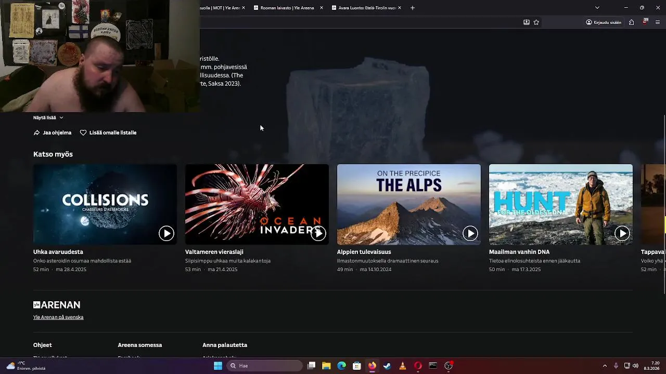Open the Ocean Invaders thumbnail

tap(257, 204)
